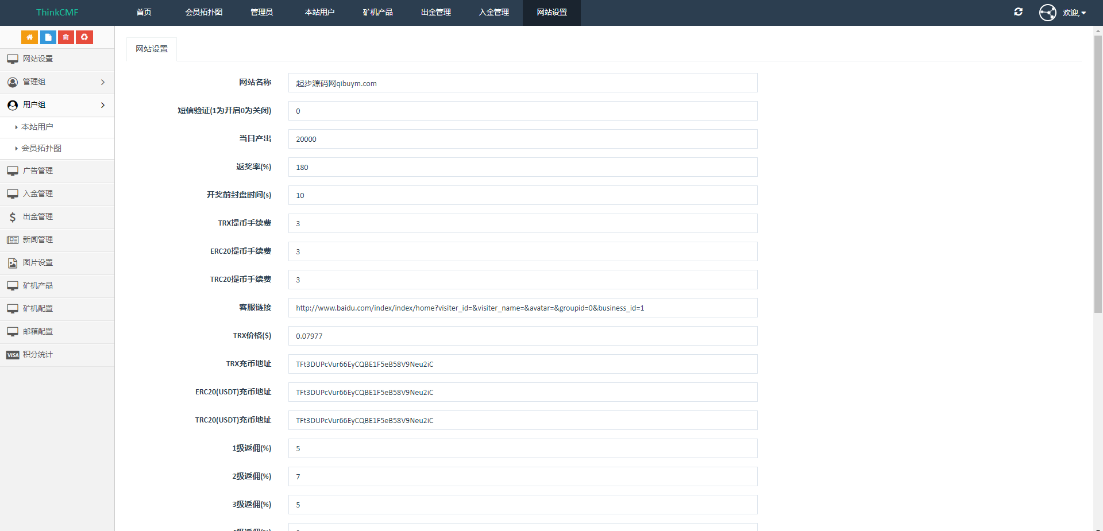Click the red trash can icon
The image size is (1103, 531).
pyautogui.click(x=66, y=37)
